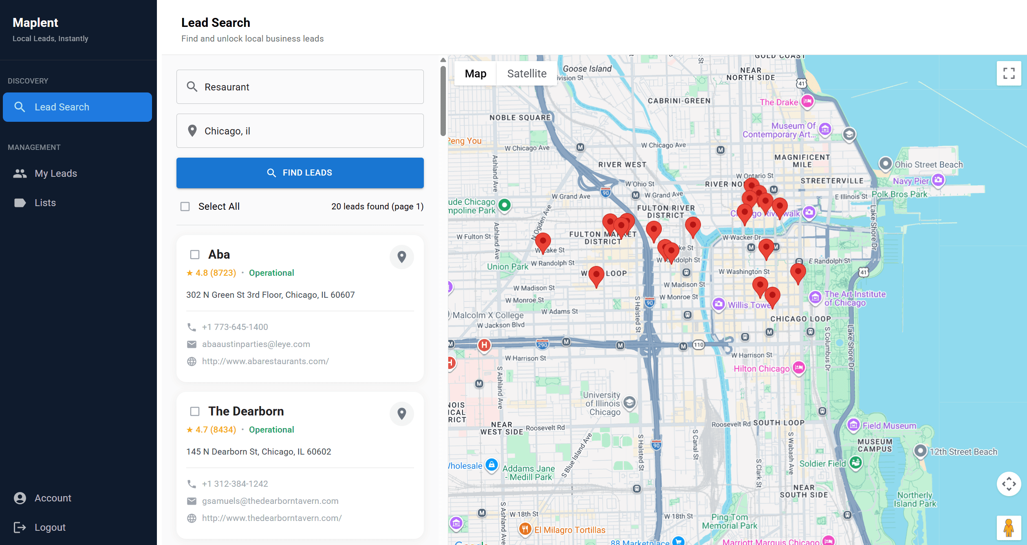1027x545 pixels.
Task: Click the Resaurant search input field
Action: coord(300,87)
